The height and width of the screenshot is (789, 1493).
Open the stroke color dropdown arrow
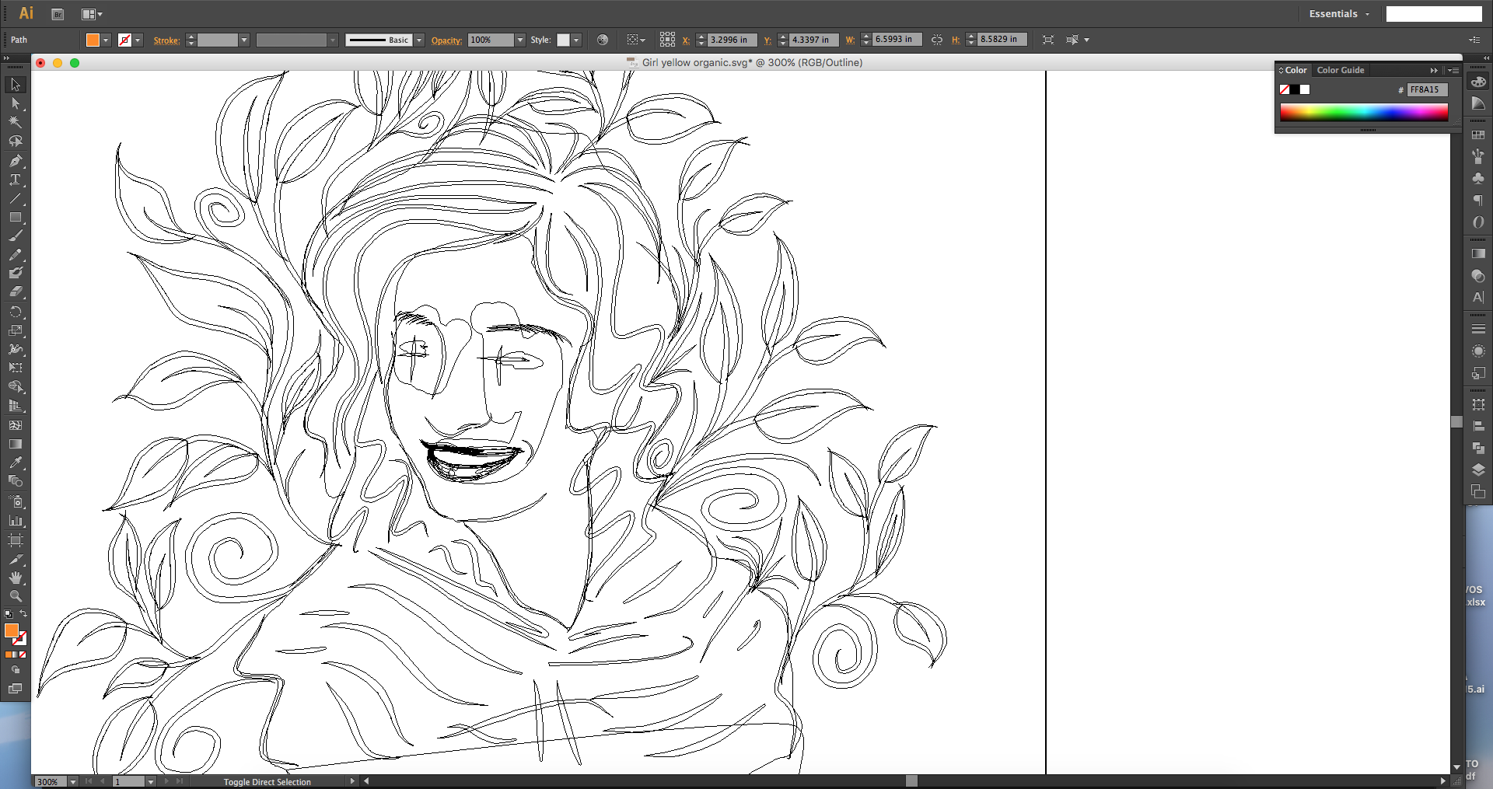click(138, 40)
